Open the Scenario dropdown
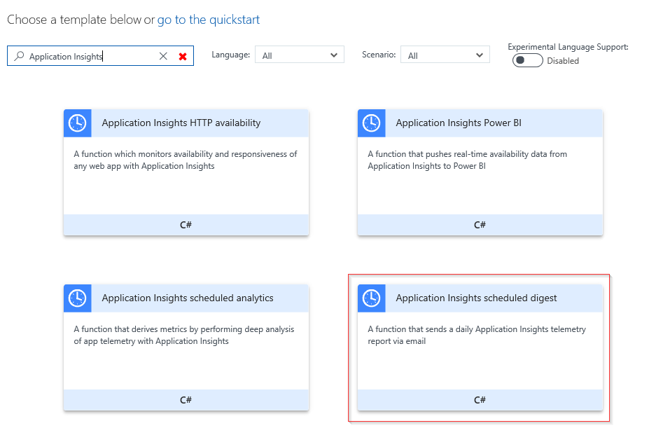This screenshot has width=649, height=428. point(445,55)
